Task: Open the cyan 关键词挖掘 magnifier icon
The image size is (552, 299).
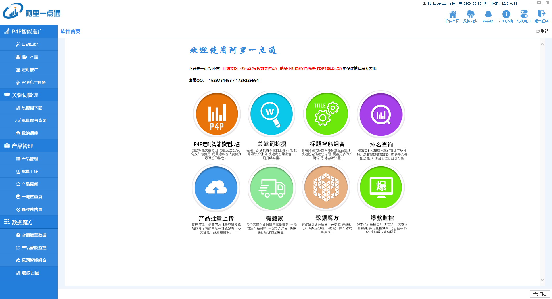Action: 271,114
